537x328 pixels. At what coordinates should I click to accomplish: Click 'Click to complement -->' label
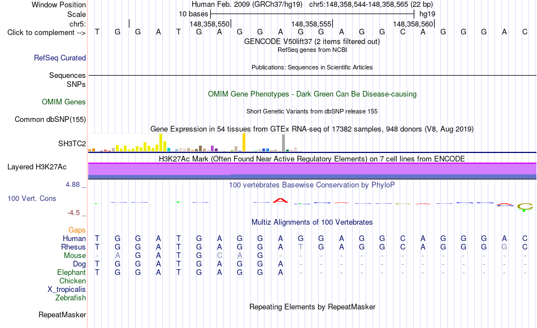click(x=46, y=33)
